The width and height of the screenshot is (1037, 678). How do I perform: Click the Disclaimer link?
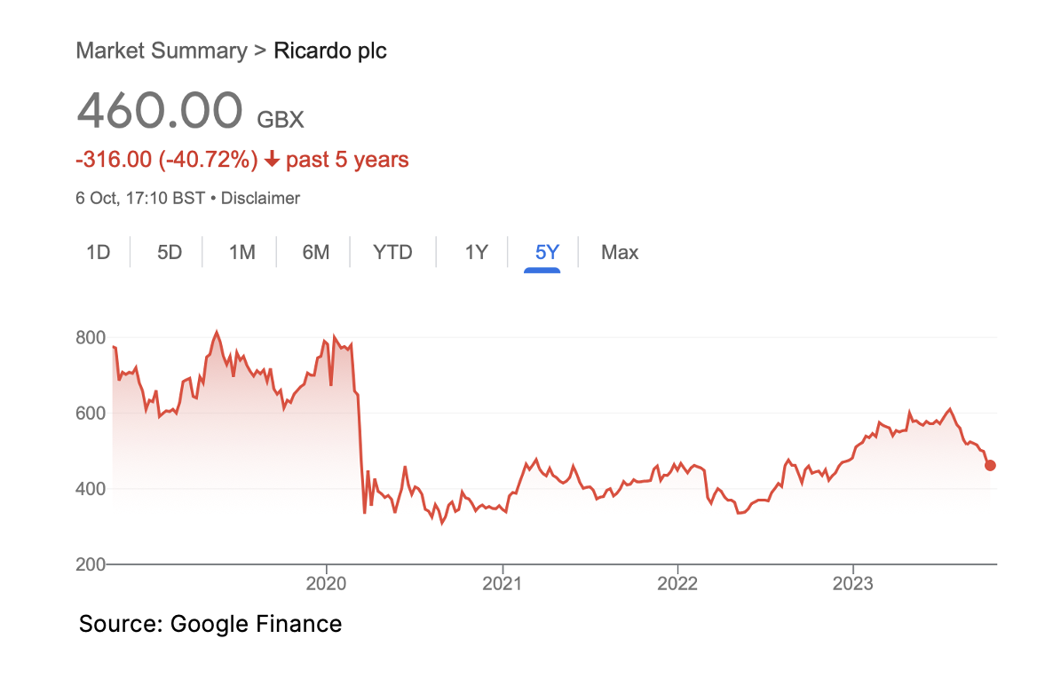[x=260, y=198]
